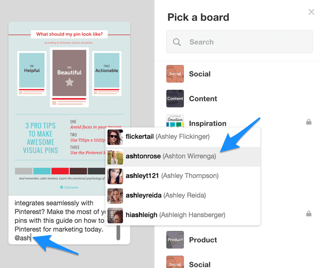Click the Product board thumbnail icon
The width and height of the screenshot is (319, 268).
[x=175, y=240]
